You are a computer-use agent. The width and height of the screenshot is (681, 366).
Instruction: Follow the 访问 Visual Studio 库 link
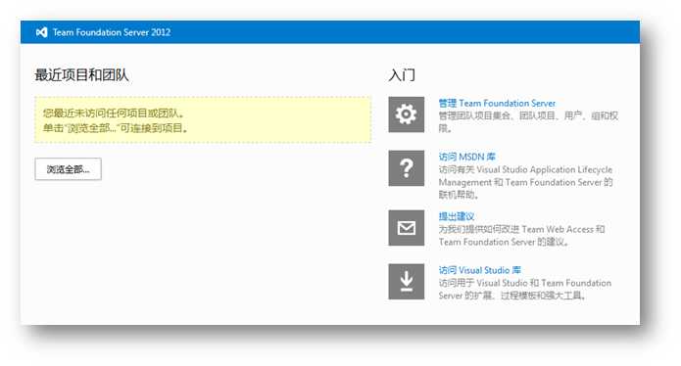click(479, 270)
